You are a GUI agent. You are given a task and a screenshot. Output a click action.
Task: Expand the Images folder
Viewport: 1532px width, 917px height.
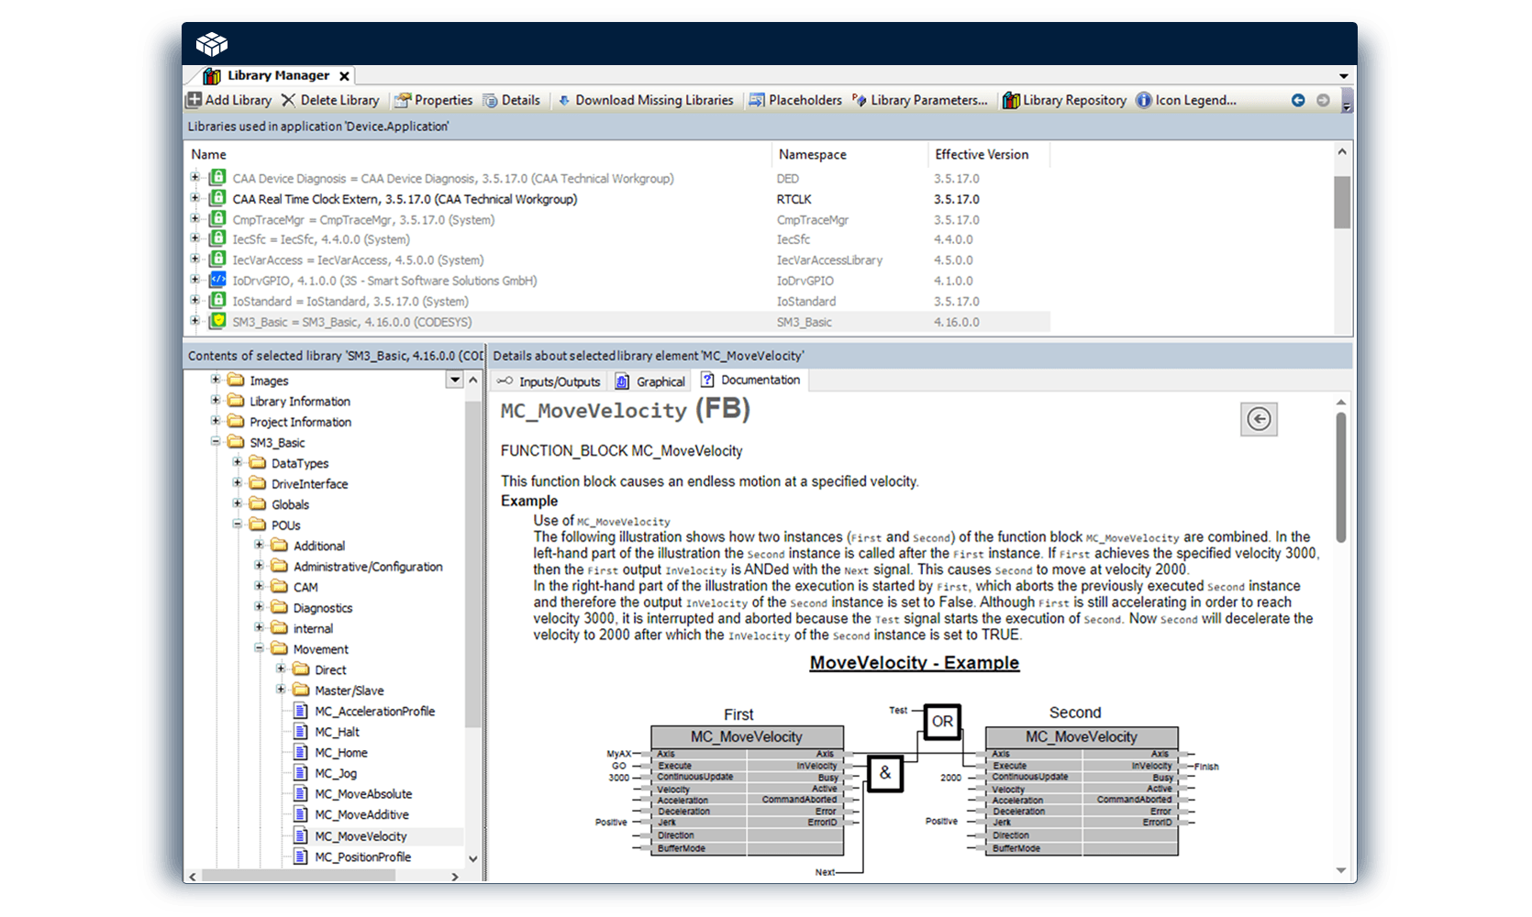click(216, 380)
